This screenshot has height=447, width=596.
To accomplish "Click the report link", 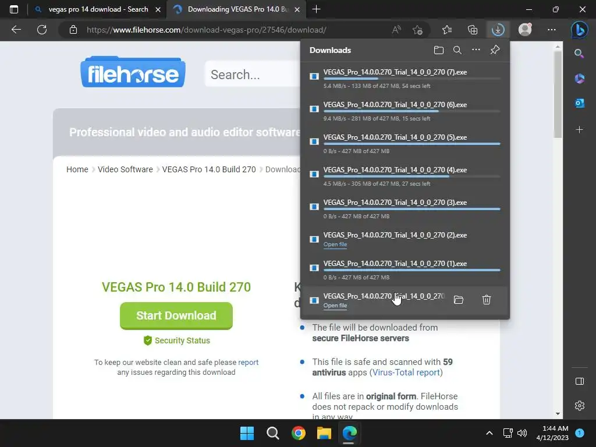I will 248,362.
